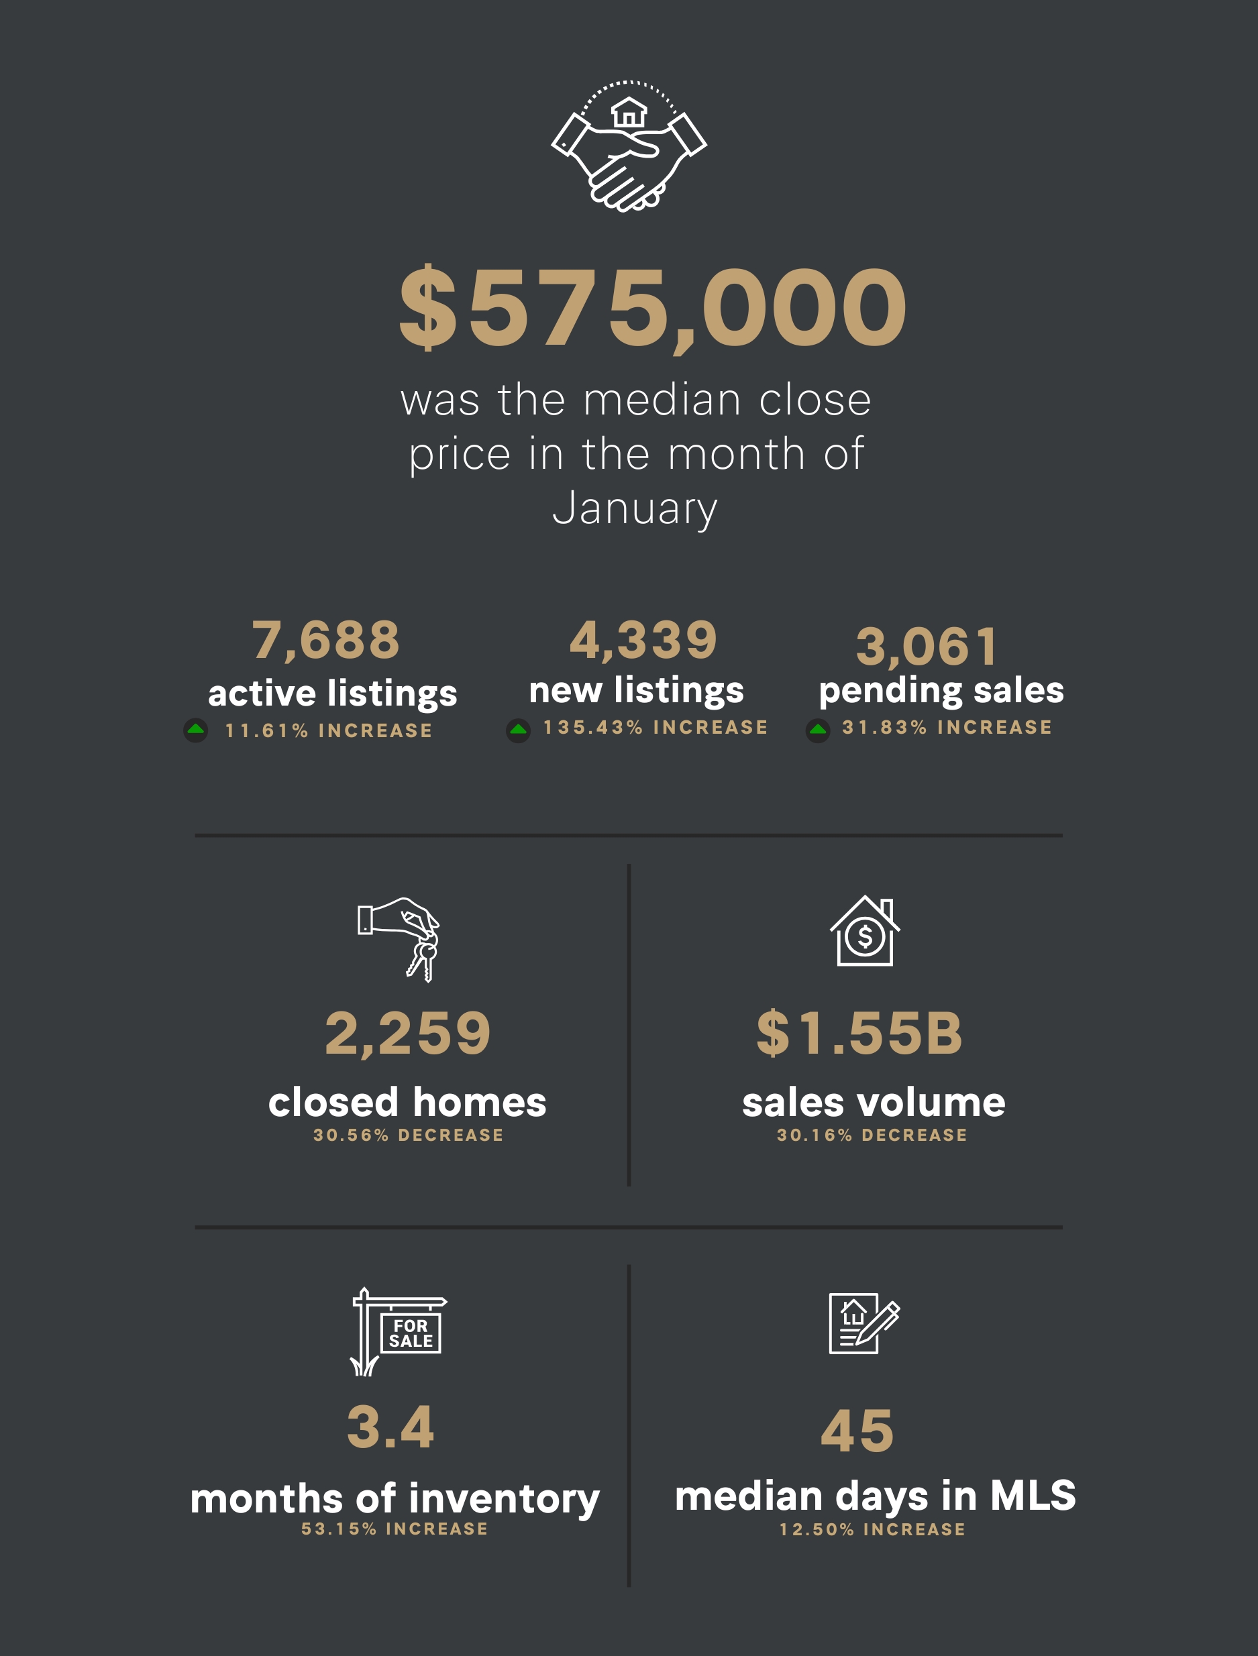
Task: Select the 3,061 pending sales figure
Action: click(x=927, y=646)
